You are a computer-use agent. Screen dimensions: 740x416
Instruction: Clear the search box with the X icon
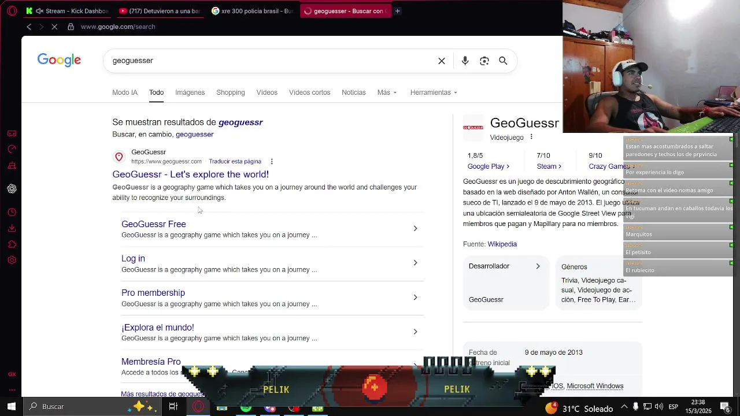pyautogui.click(x=442, y=61)
